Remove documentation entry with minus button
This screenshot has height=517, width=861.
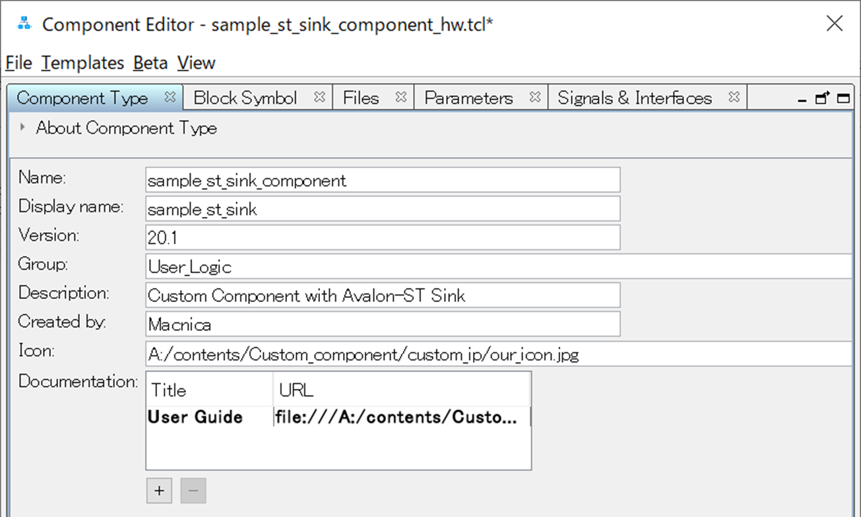194,491
